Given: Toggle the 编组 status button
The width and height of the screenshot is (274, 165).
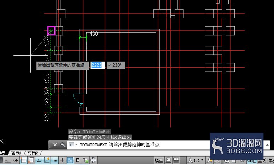Looking at the screenshot, I should pyautogui.click(x=252, y=161).
